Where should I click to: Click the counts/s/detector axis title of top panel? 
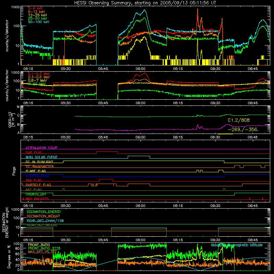pyautogui.click(x=7, y=36)
